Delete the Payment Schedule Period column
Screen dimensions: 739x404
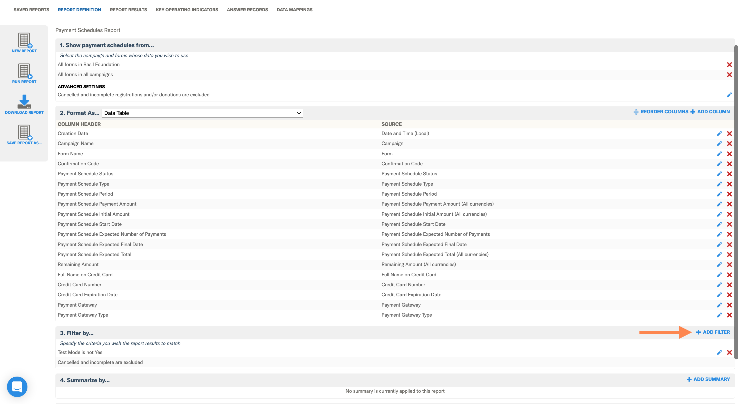click(x=729, y=194)
